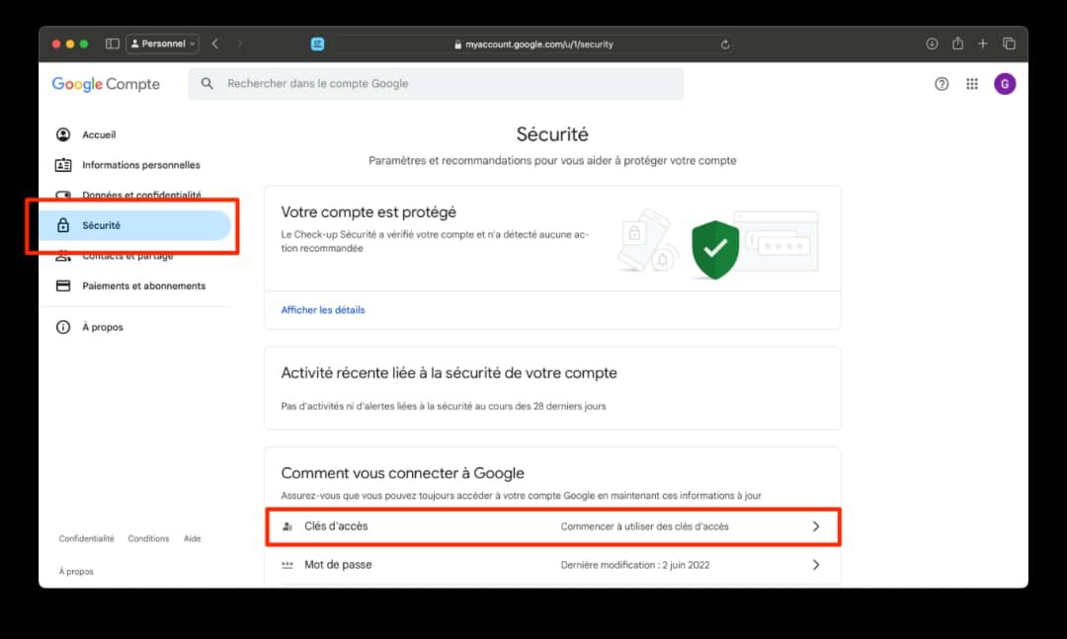Open a new tab with plus icon

click(x=983, y=43)
